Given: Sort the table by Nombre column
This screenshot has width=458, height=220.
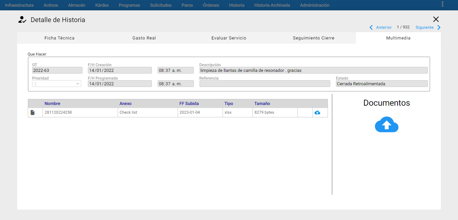Looking at the screenshot, I should (x=52, y=104).
